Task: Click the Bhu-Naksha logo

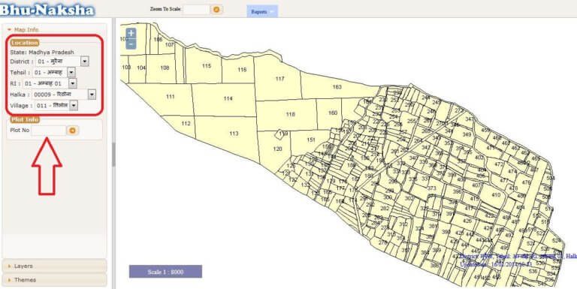Action: 47,10
